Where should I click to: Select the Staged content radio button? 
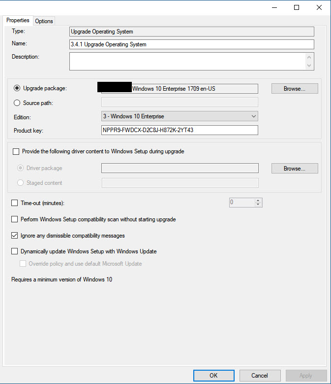[x=20, y=183]
